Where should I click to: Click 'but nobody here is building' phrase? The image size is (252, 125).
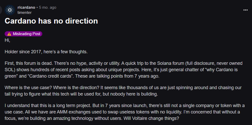point(130,94)
